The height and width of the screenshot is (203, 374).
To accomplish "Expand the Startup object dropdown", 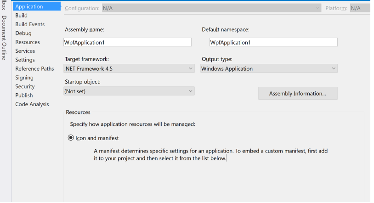I will 129,91.
